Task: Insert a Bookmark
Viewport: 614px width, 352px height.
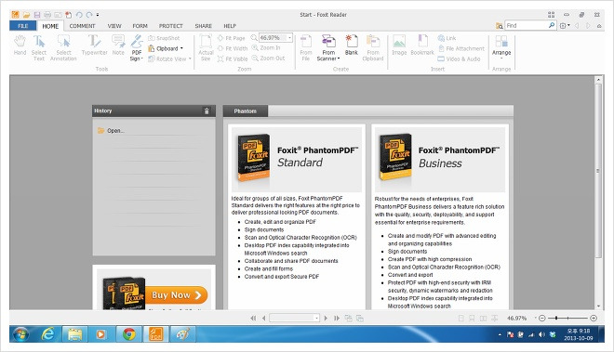Action: click(422, 45)
